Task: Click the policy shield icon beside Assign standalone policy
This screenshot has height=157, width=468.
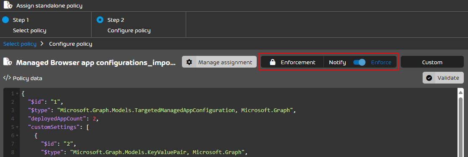Action: (x=8, y=5)
